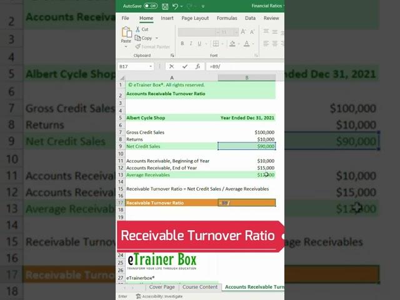Open the Name Box dropdown arrow

151,67
